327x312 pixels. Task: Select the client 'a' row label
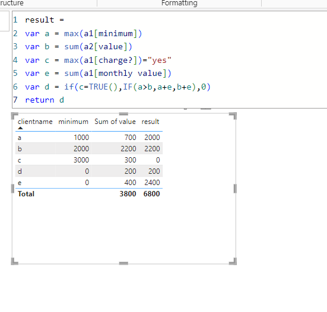coord(20,138)
